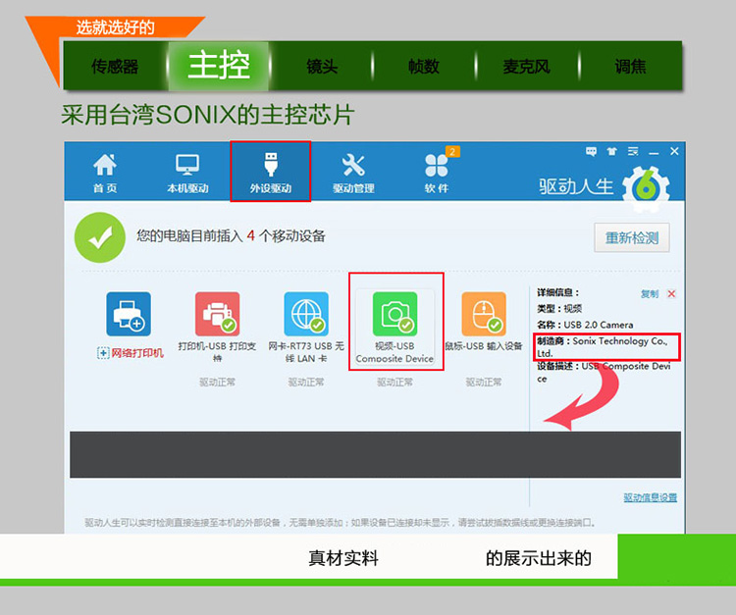
Task: Select the 麦克风 banner tab
Action: (x=527, y=66)
